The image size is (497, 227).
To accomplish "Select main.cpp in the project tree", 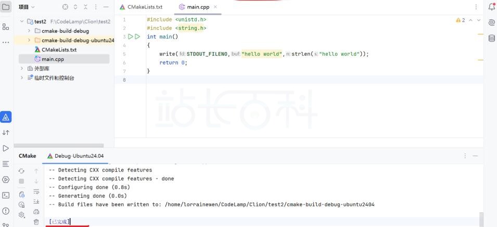I will click(64, 59).
